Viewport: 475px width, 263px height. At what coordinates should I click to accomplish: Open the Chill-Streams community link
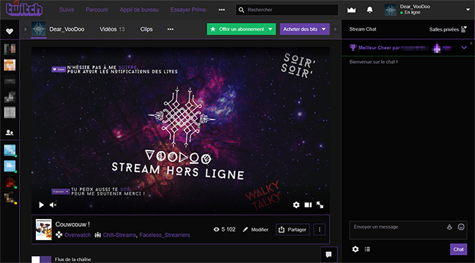point(119,235)
